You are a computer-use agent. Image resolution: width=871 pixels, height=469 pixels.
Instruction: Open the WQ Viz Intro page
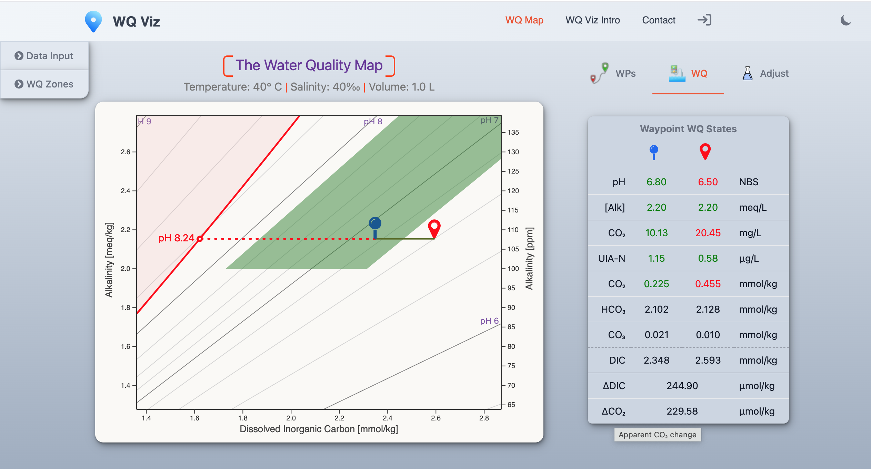(x=592, y=20)
